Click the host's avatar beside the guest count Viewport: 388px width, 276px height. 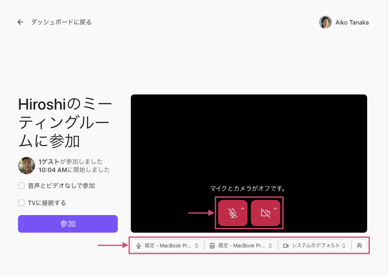pyautogui.click(x=27, y=166)
